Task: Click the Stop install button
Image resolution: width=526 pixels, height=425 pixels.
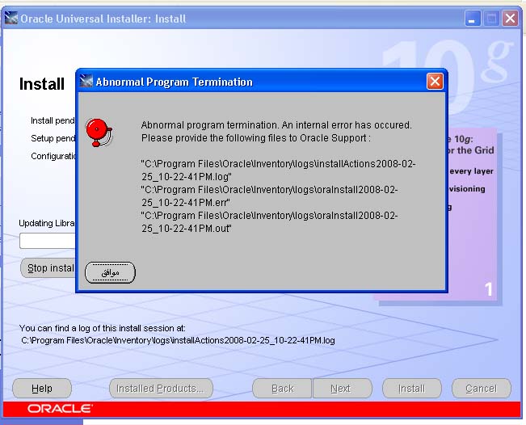Action: tap(48, 268)
